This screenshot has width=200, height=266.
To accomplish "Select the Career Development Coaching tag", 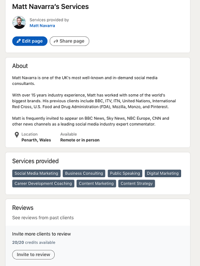I will tap(43, 184).
